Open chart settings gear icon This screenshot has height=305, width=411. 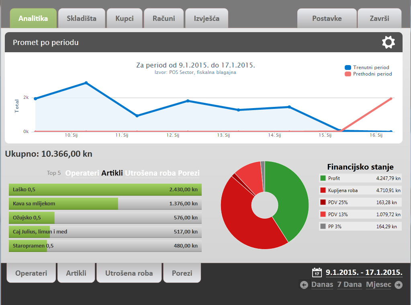point(388,42)
